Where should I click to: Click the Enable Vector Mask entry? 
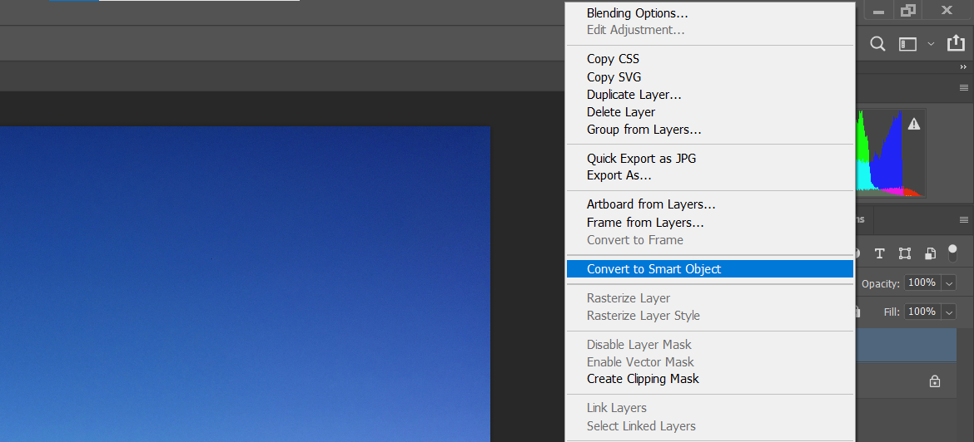pos(640,362)
